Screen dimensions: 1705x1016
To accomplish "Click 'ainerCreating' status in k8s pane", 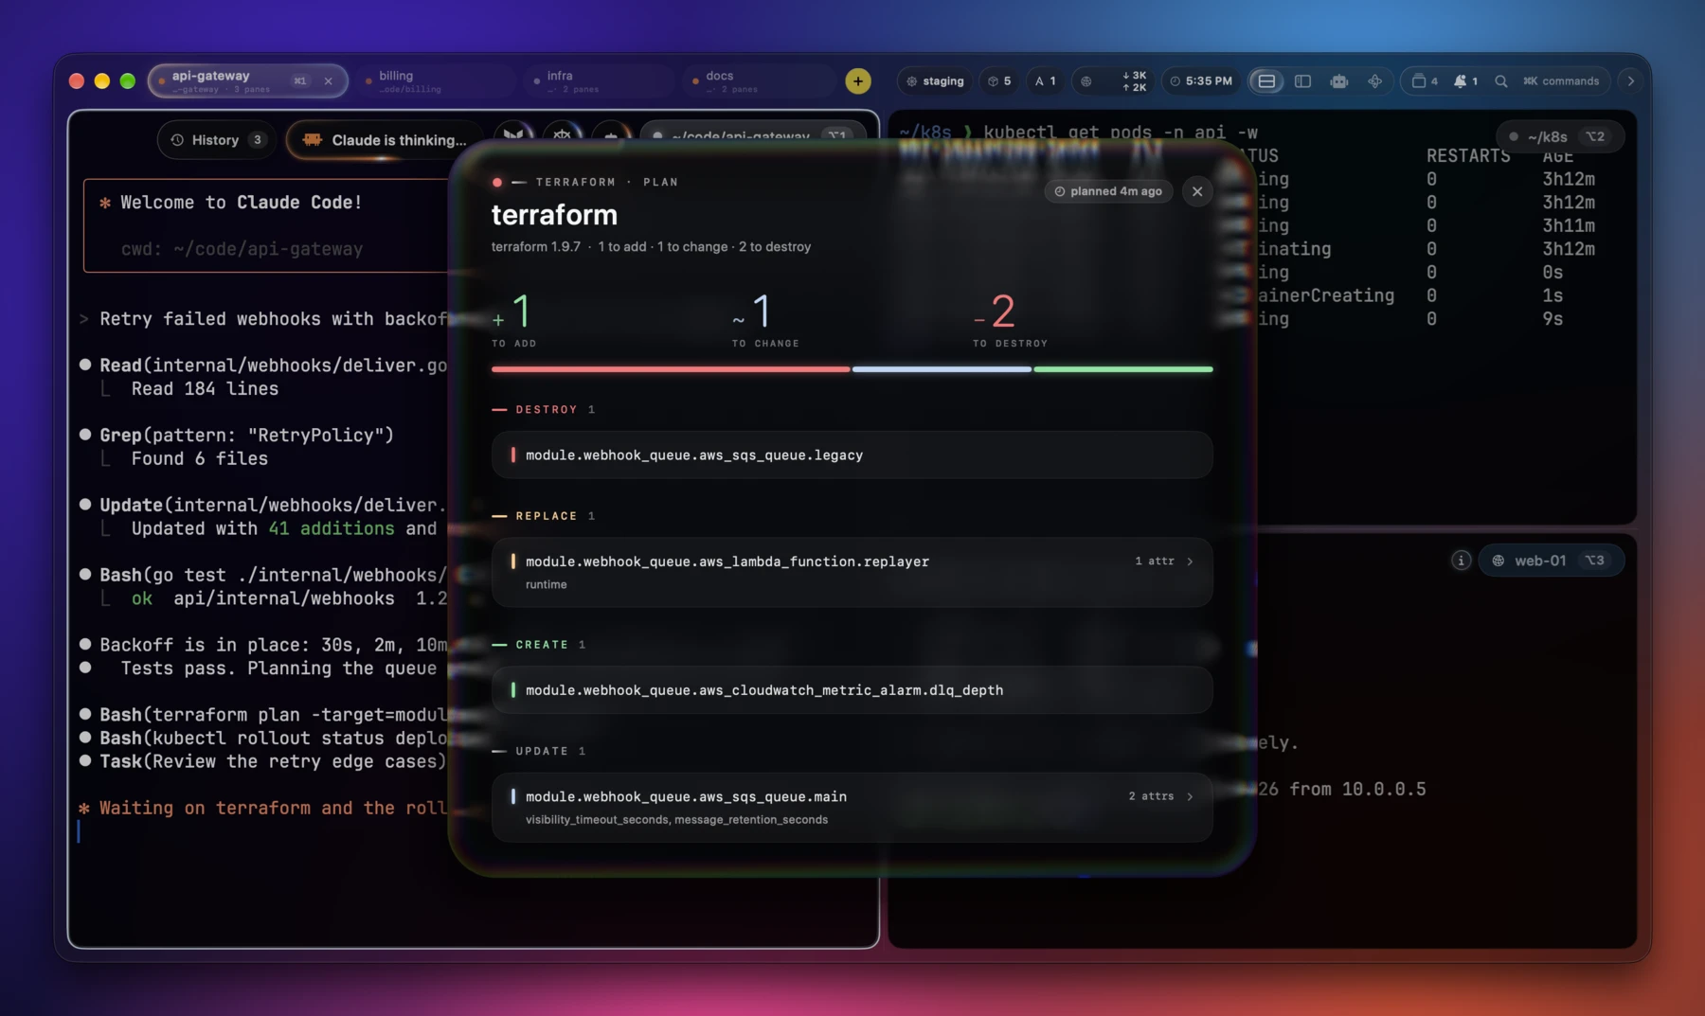I will point(1326,295).
